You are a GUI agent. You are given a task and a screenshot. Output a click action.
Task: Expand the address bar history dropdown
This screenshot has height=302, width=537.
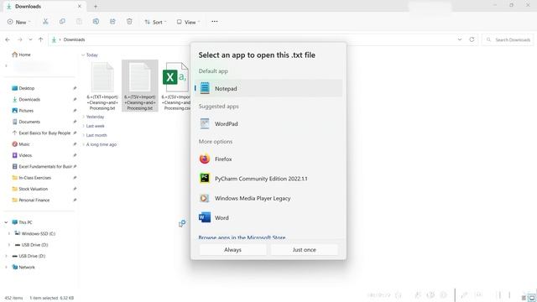460,39
